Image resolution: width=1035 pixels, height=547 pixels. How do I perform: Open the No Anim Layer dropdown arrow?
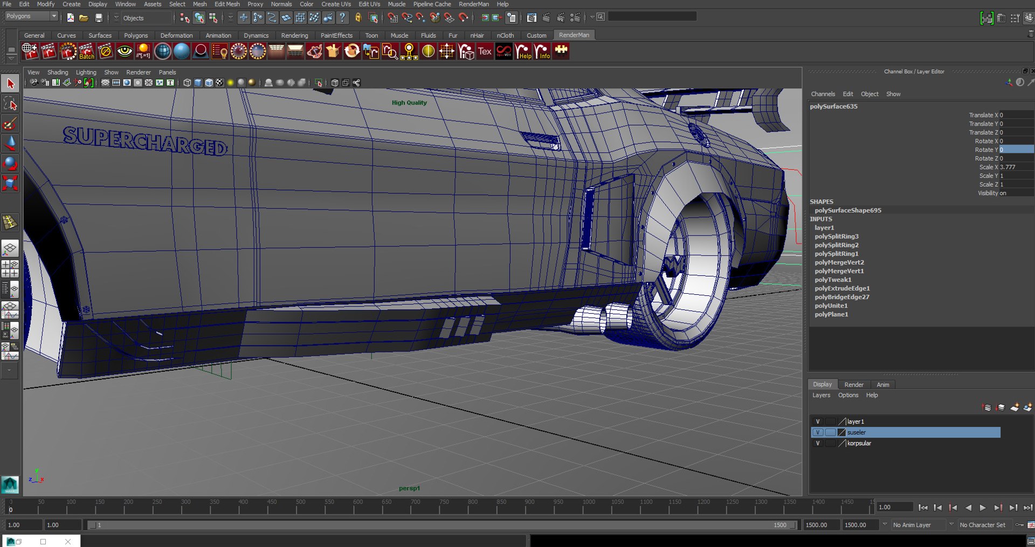click(x=884, y=524)
